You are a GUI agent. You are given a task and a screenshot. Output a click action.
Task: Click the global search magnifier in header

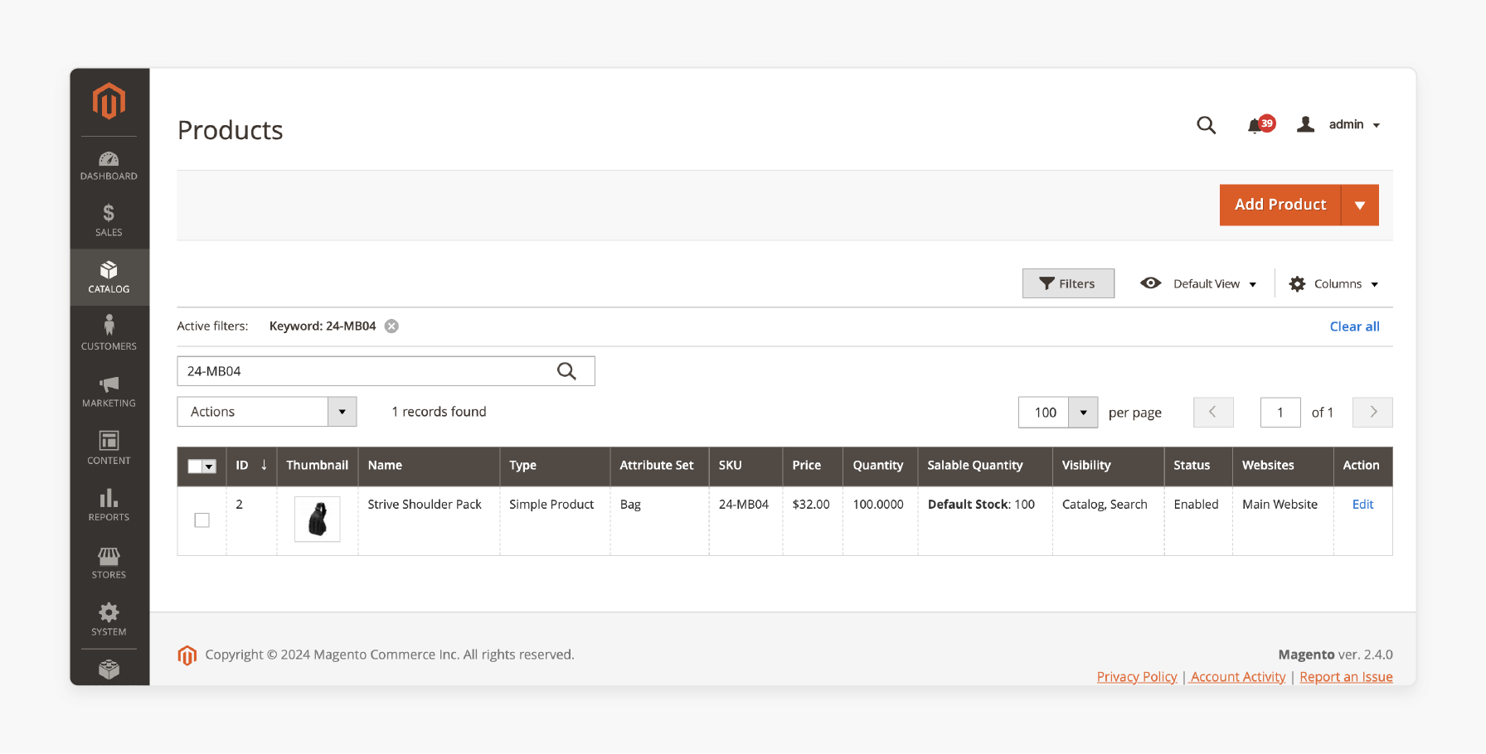(x=1206, y=125)
